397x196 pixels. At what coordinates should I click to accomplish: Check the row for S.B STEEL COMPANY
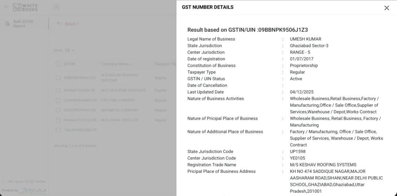58,100
